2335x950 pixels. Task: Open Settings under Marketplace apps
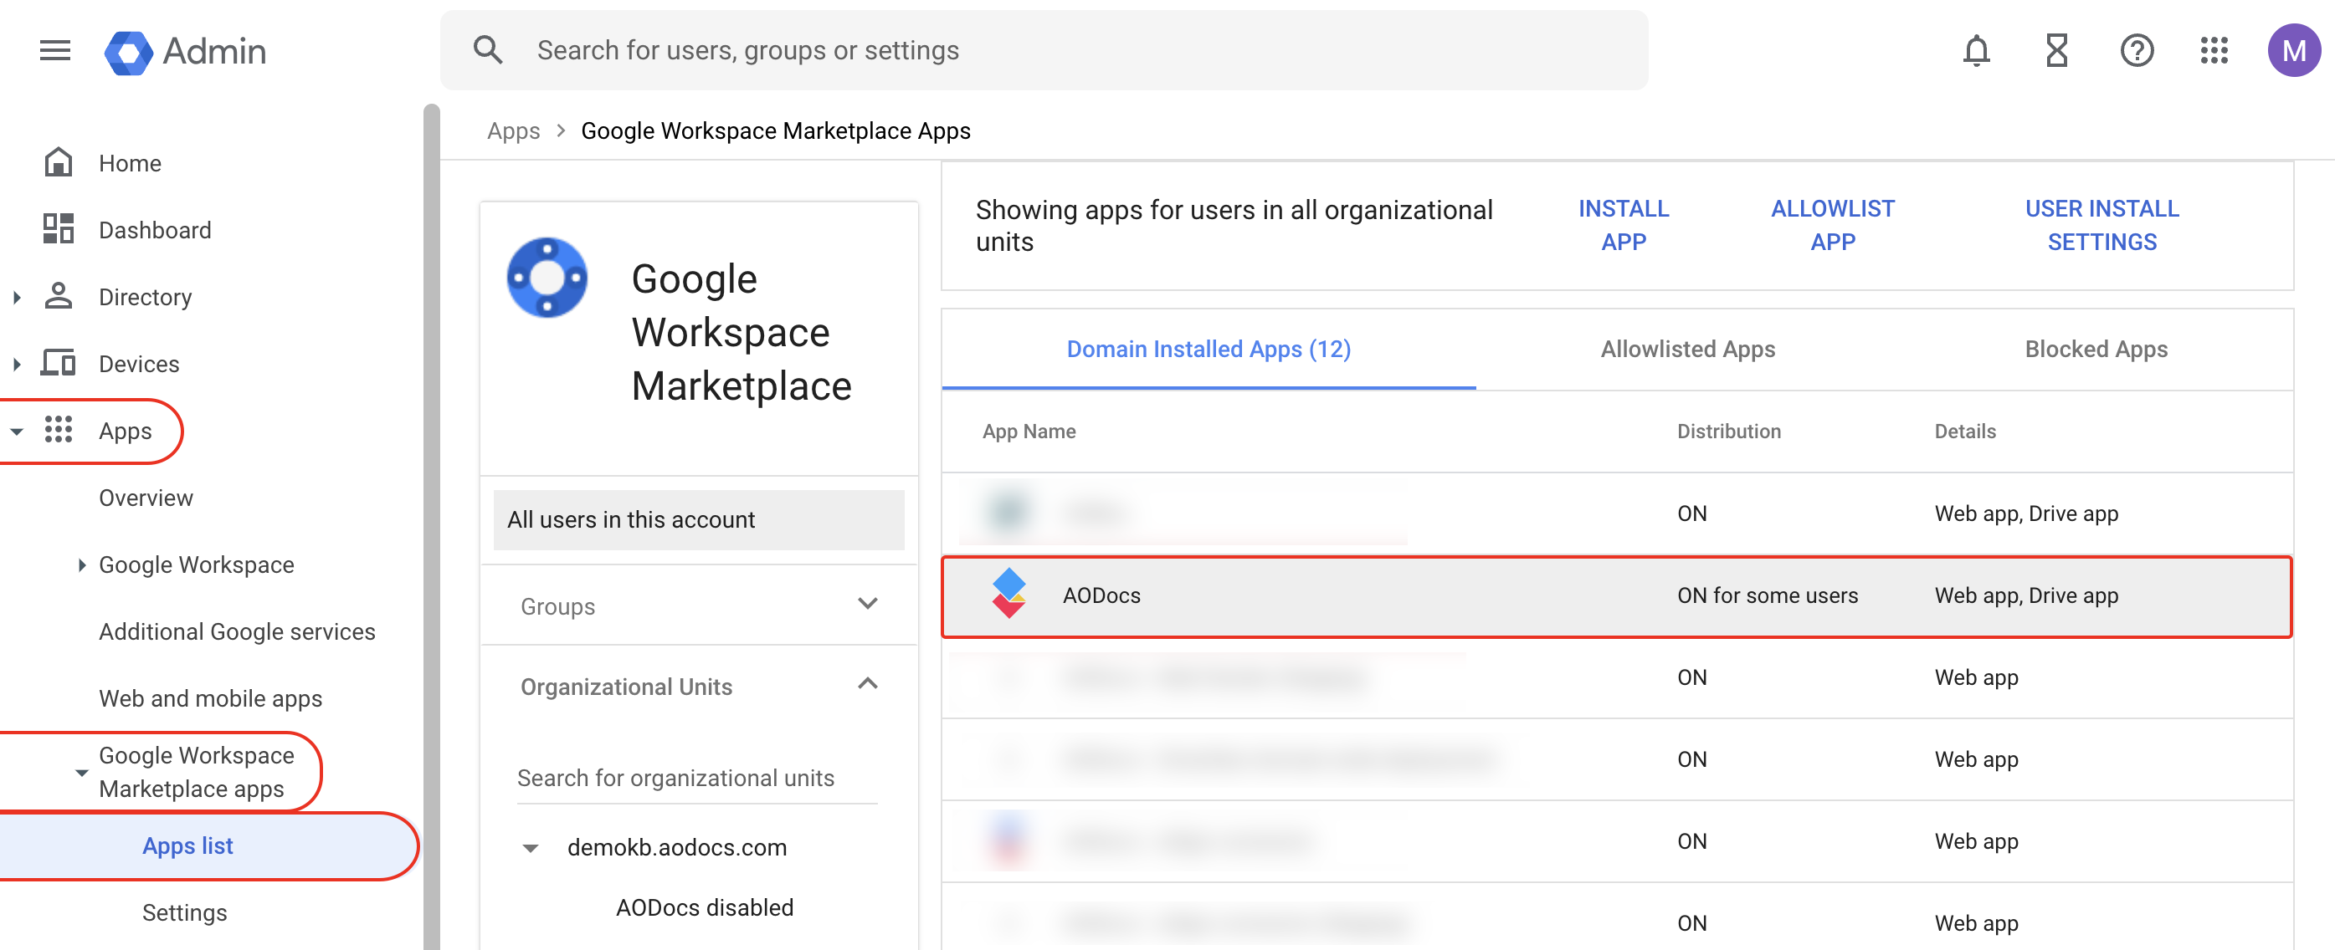tap(184, 912)
